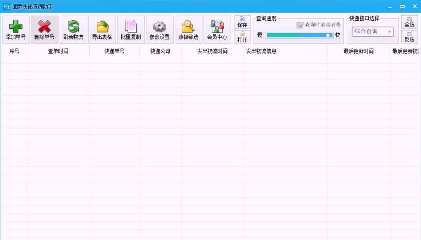Click the 刷新物流 refresh logistics icon

point(73,29)
